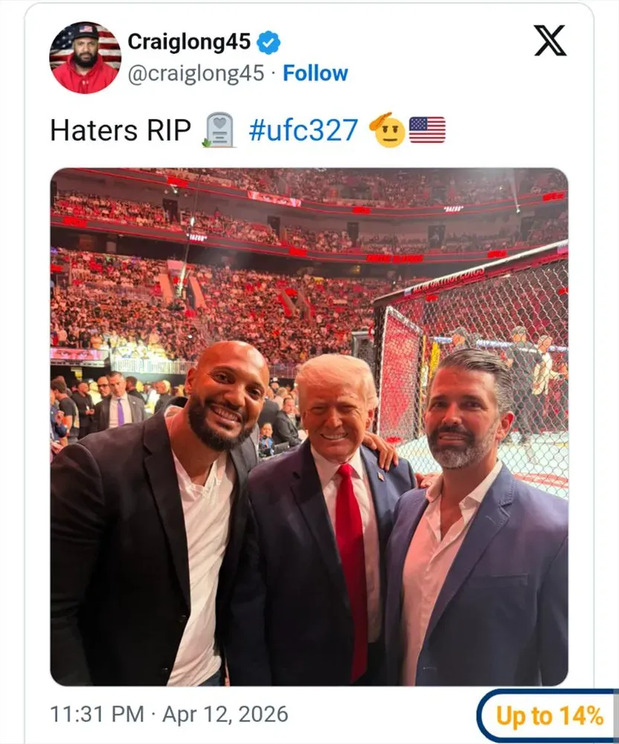619x744 pixels.
Task: Click the Haters RIP tweet text
Action: click(121, 130)
